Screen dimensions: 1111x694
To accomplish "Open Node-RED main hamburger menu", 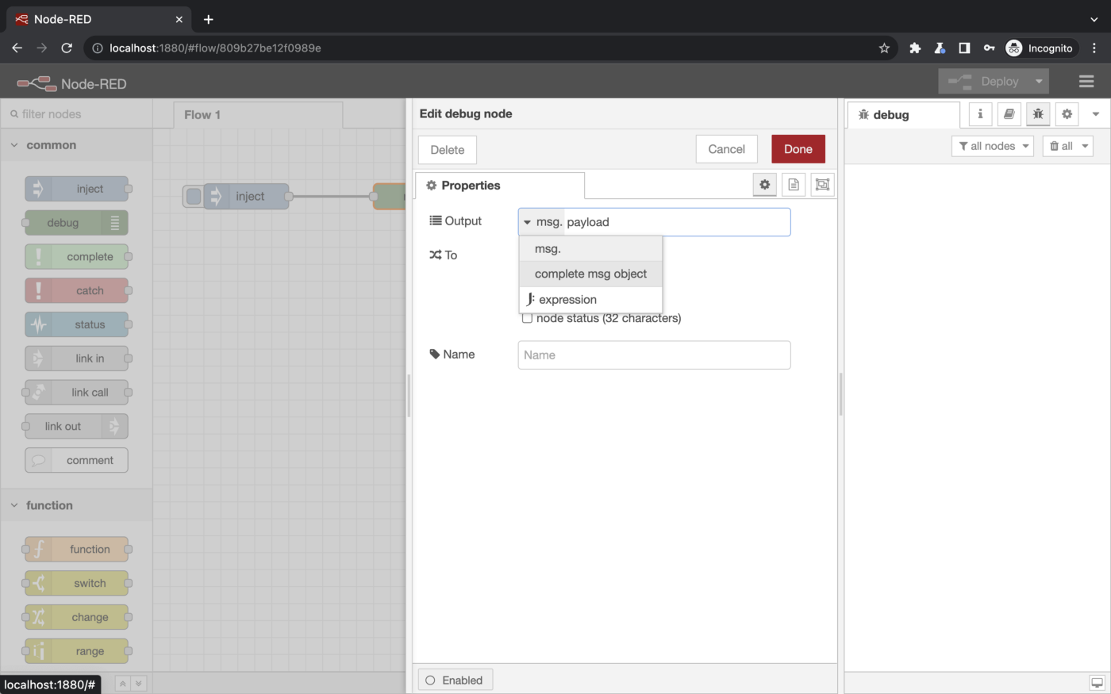I will tap(1086, 82).
